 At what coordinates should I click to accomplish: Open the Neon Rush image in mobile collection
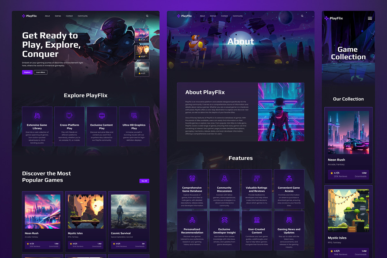(x=348, y=133)
